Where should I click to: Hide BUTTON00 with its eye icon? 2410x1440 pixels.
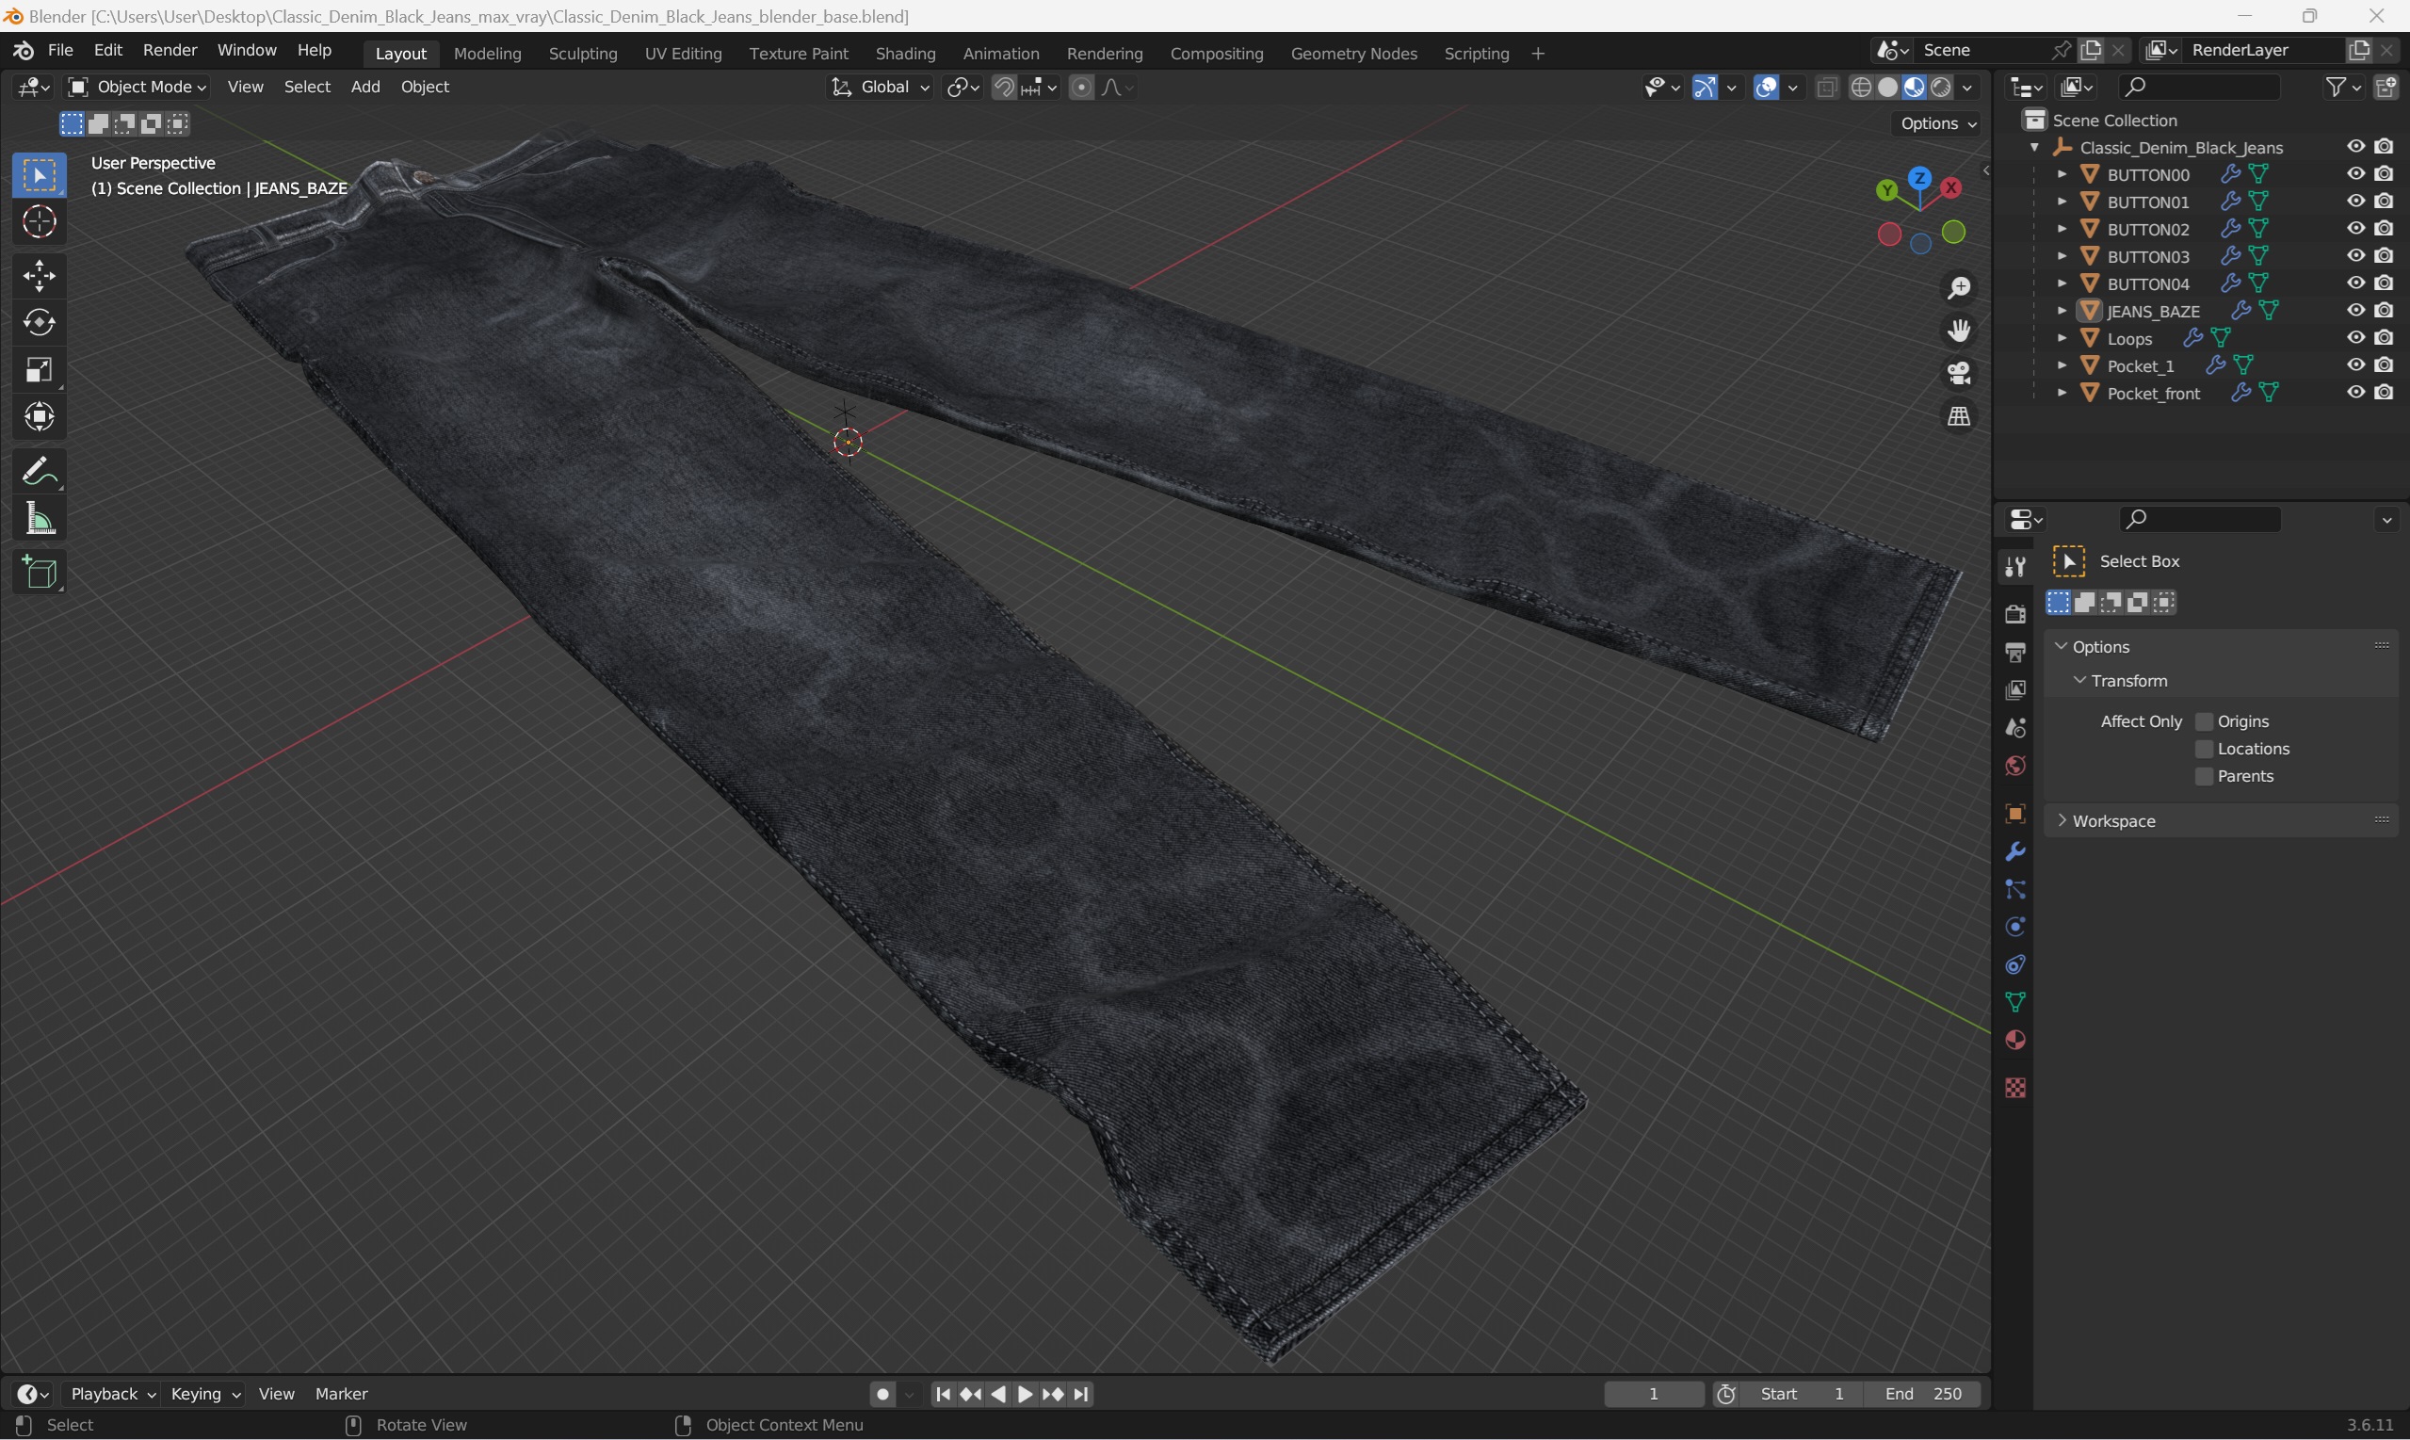pos(2355,173)
